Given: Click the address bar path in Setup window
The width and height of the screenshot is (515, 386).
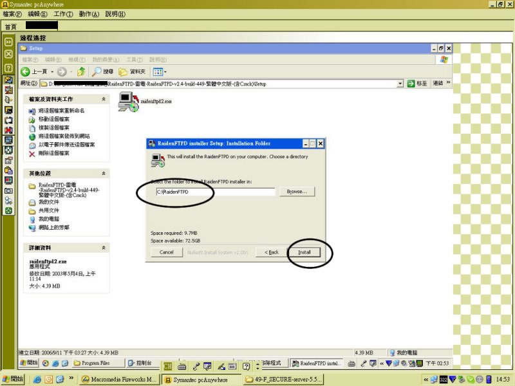Looking at the screenshot, I should coord(218,84).
